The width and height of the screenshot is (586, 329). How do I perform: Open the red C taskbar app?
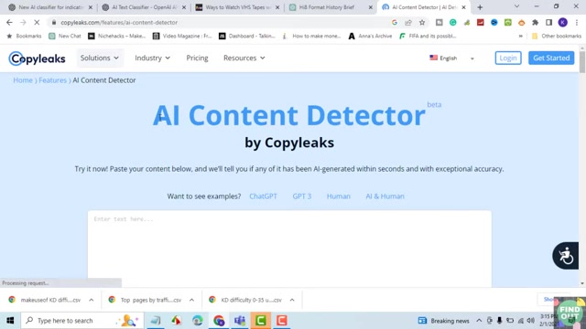pos(281,321)
